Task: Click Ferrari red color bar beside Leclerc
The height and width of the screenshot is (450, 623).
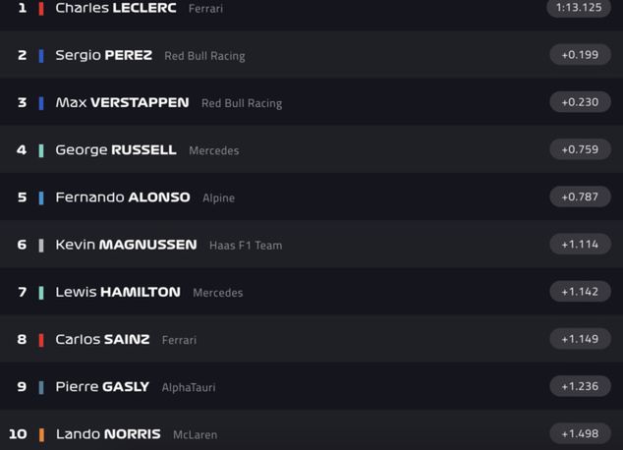Action: [x=41, y=8]
